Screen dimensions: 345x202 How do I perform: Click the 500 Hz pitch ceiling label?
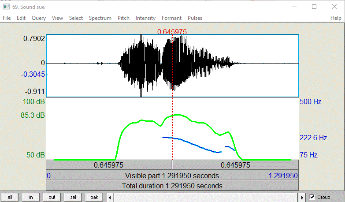point(311,101)
